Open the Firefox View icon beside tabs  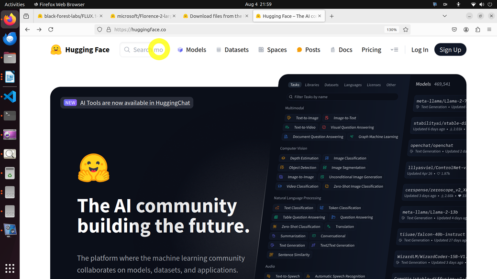[x=26, y=16]
